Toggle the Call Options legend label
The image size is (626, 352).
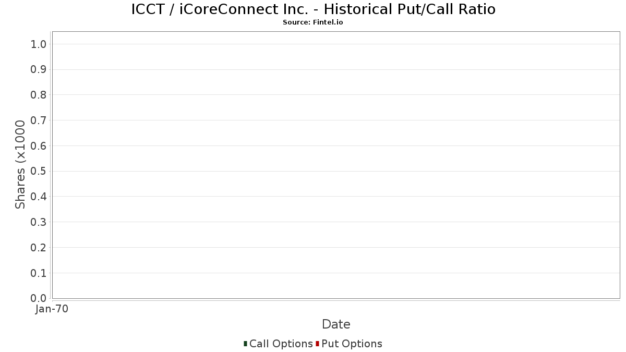pyautogui.click(x=281, y=344)
